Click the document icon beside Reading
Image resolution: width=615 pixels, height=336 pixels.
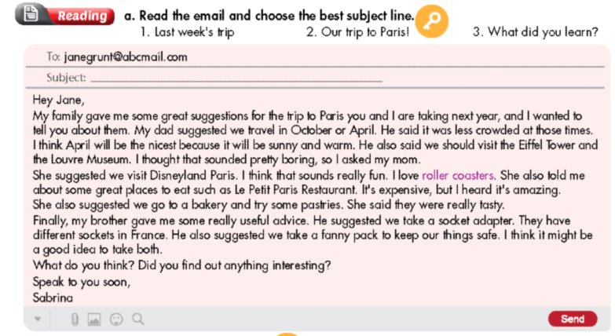point(31,15)
